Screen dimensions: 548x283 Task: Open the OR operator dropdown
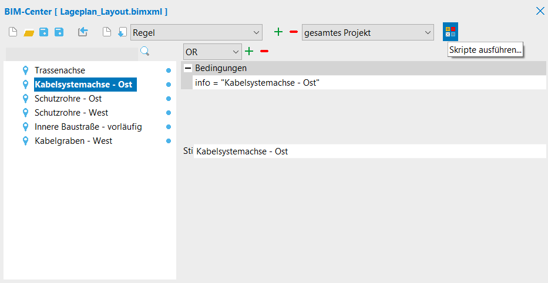tap(212, 52)
